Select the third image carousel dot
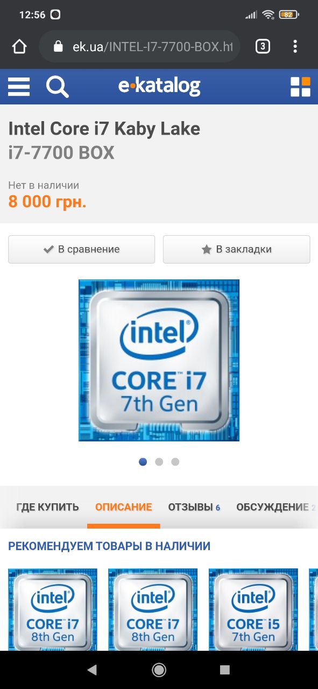 (x=175, y=462)
